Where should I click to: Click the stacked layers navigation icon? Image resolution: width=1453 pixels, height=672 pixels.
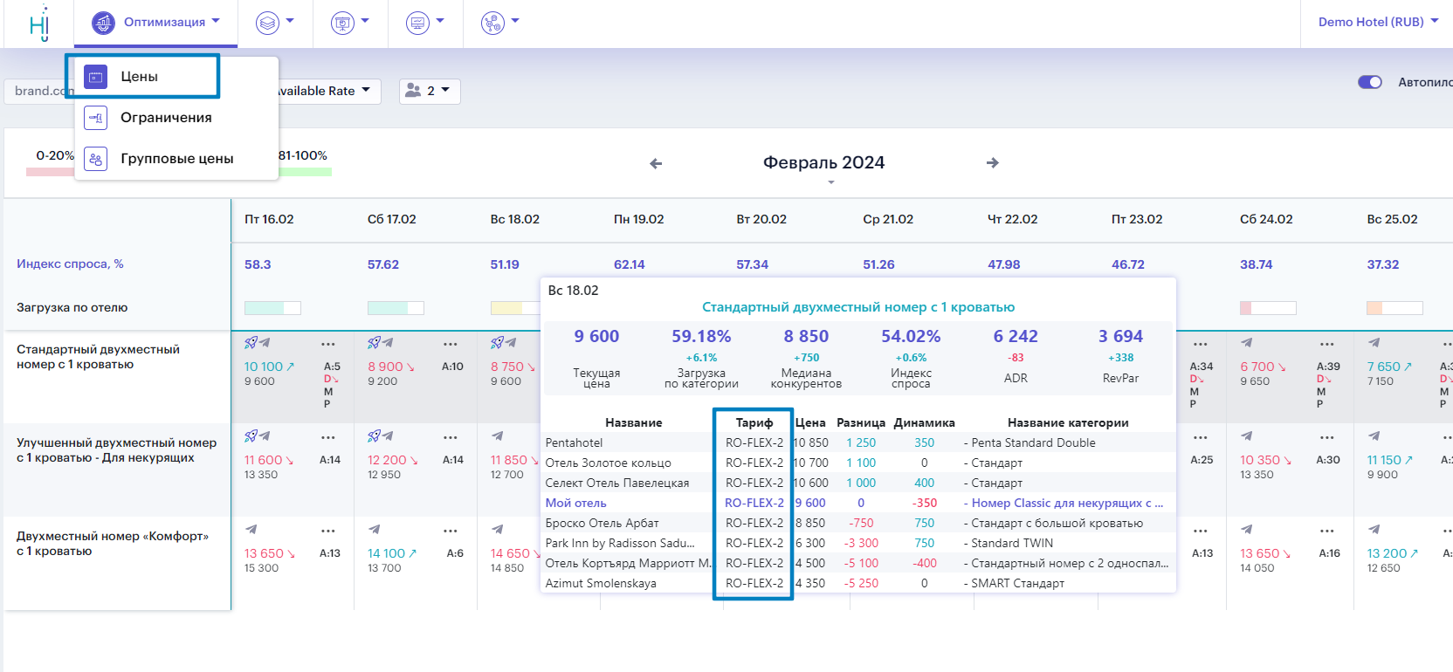coord(267,23)
